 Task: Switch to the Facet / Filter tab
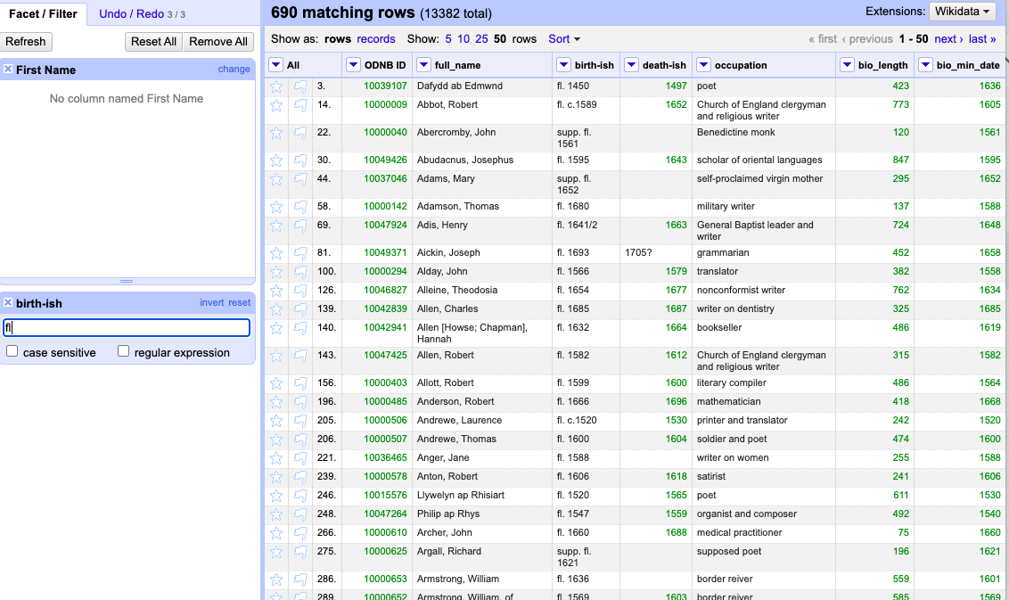(x=43, y=13)
